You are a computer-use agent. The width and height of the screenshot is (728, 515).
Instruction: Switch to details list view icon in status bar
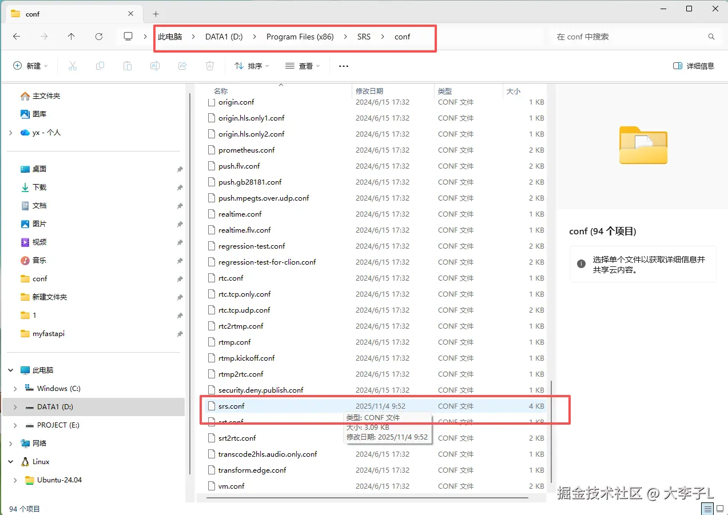708,509
